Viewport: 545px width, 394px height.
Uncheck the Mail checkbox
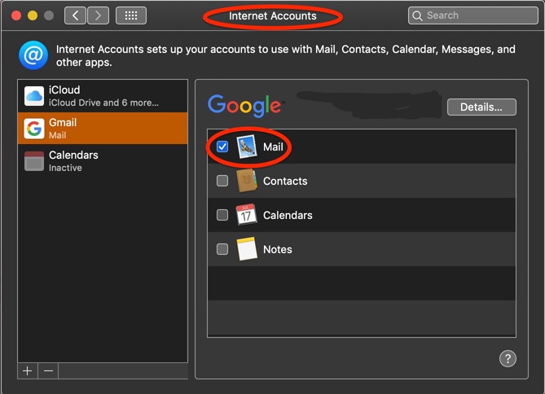coord(222,147)
